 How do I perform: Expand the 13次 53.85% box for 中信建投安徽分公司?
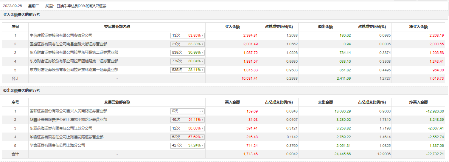tap(188, 35)
